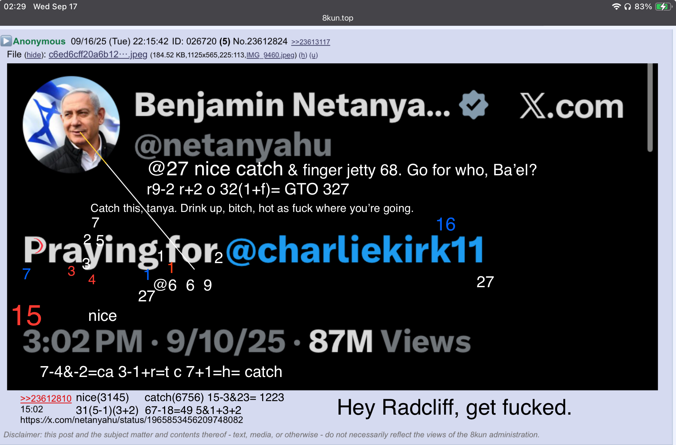The height and width of the screenshot is (445, 676).
Task: Tap the battery charging icon
Action: click(x=663, y=7)
